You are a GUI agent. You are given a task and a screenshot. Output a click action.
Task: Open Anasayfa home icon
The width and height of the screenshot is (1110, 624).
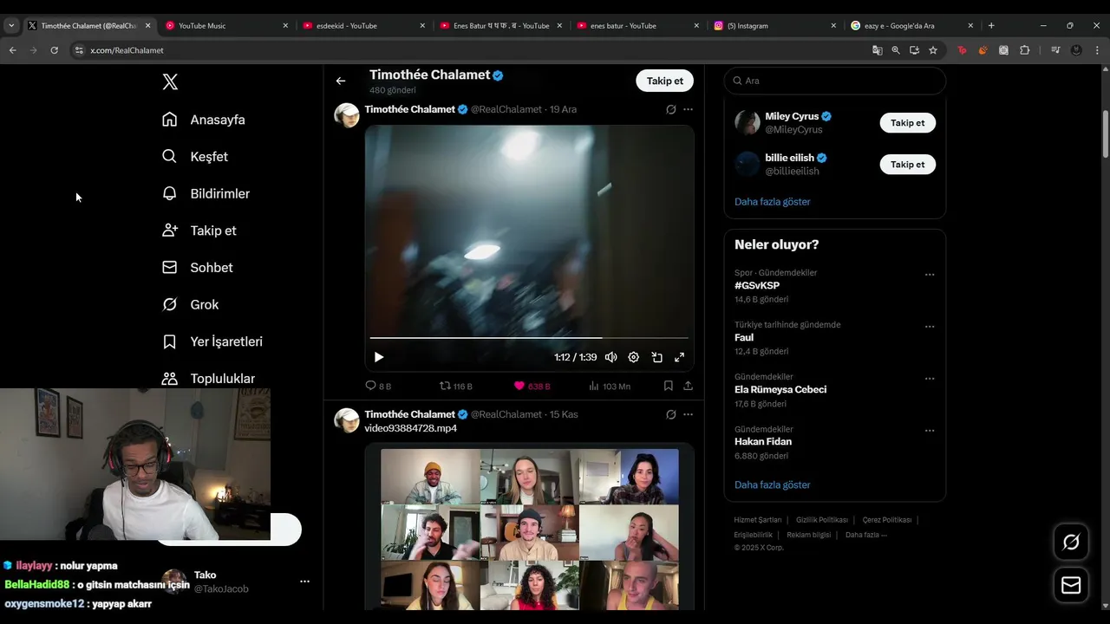click(x=170, y=120)
